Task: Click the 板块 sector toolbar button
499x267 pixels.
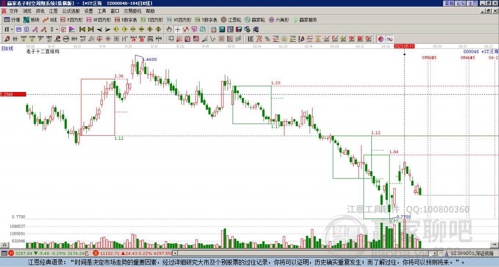Action: coord(32,19)
